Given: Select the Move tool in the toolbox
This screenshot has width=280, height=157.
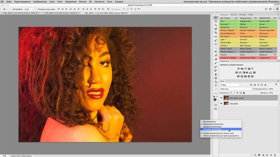Looking at the screenshot, I should pos(216,17).
